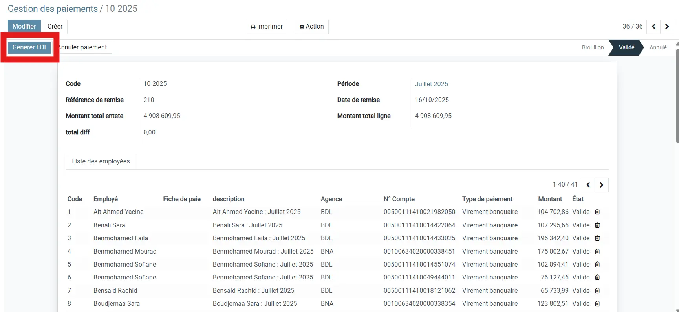The image size is (679, 312).
Task: Show previous page of employee lines
Action: [x=588, y=185]
